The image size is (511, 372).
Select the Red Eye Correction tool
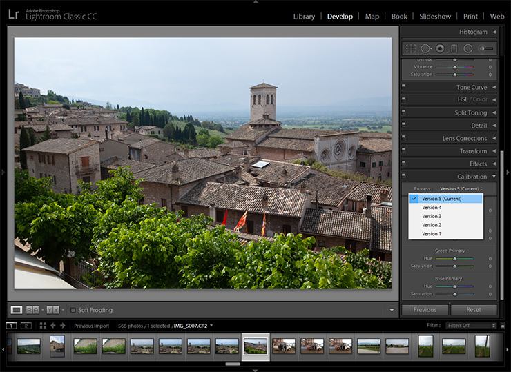[x=441, y=49]
